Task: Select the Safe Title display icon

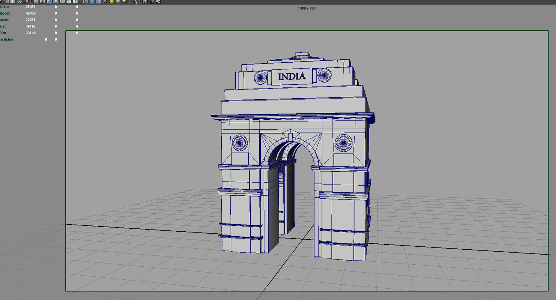Action: (75, 2)
